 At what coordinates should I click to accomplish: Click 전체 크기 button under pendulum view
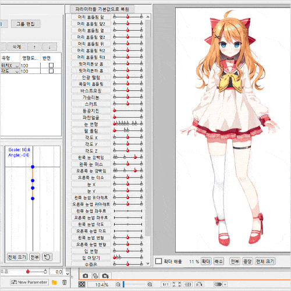pos(17,257)
